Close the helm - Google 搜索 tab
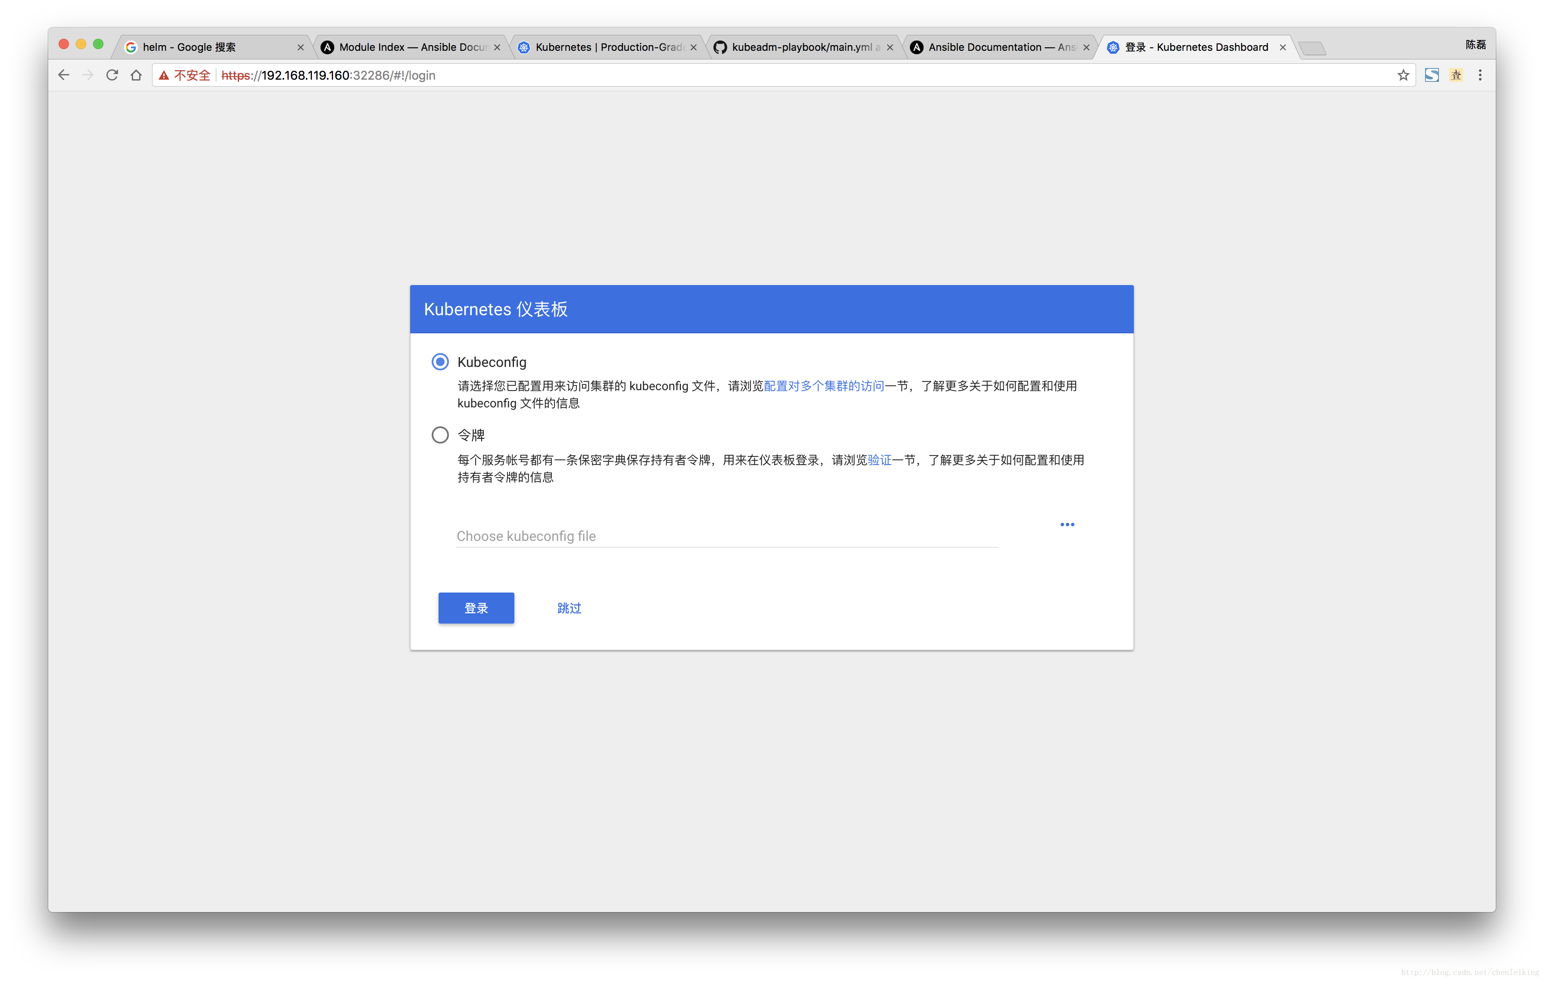 (x=300, y=47)
